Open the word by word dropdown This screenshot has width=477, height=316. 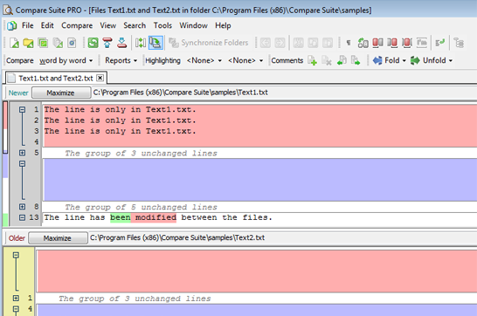[x=66, y=60]
